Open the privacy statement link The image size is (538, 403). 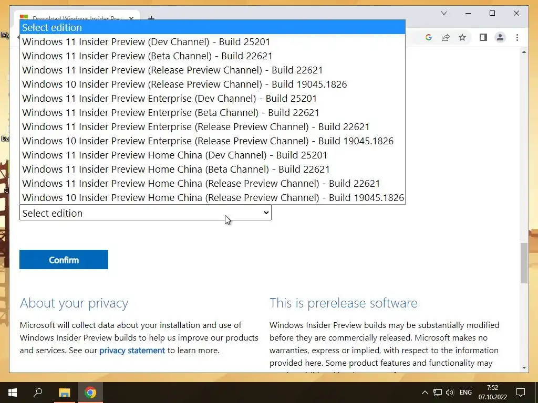click(132, 350)
